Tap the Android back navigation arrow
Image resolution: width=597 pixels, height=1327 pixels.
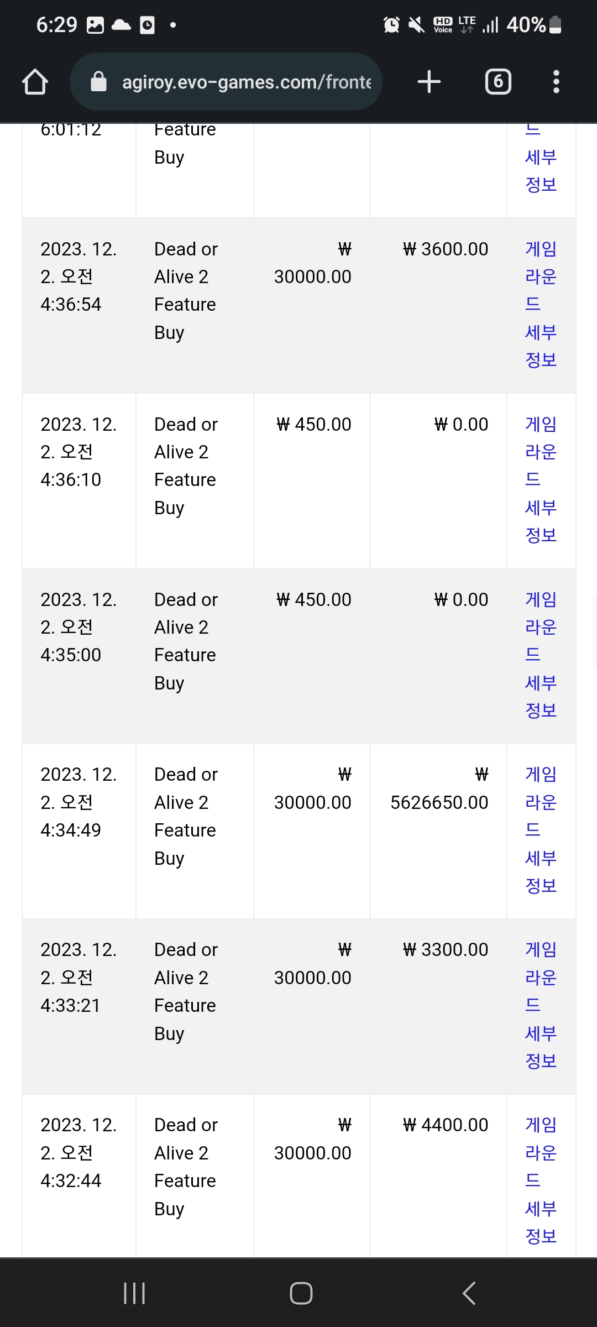(x=469, y=1293)
